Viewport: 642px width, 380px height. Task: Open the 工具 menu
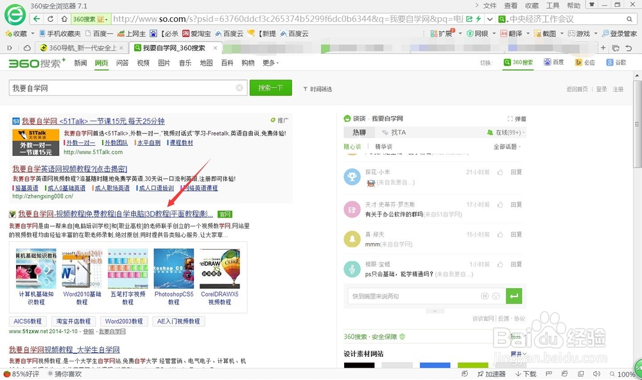pyautogui.click(x=553, y=5)
